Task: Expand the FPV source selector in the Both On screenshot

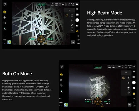Action: [x=135, y=106]
